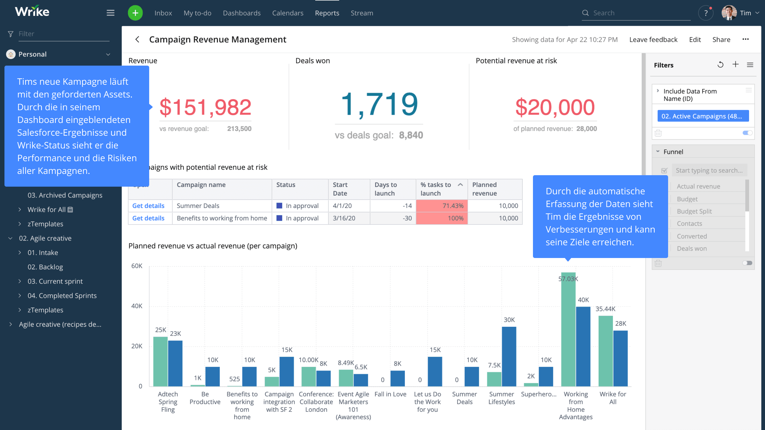Expand the 01. Intake folder
Image resolution: width=765 pixels, height=430 pixels.
20,253
